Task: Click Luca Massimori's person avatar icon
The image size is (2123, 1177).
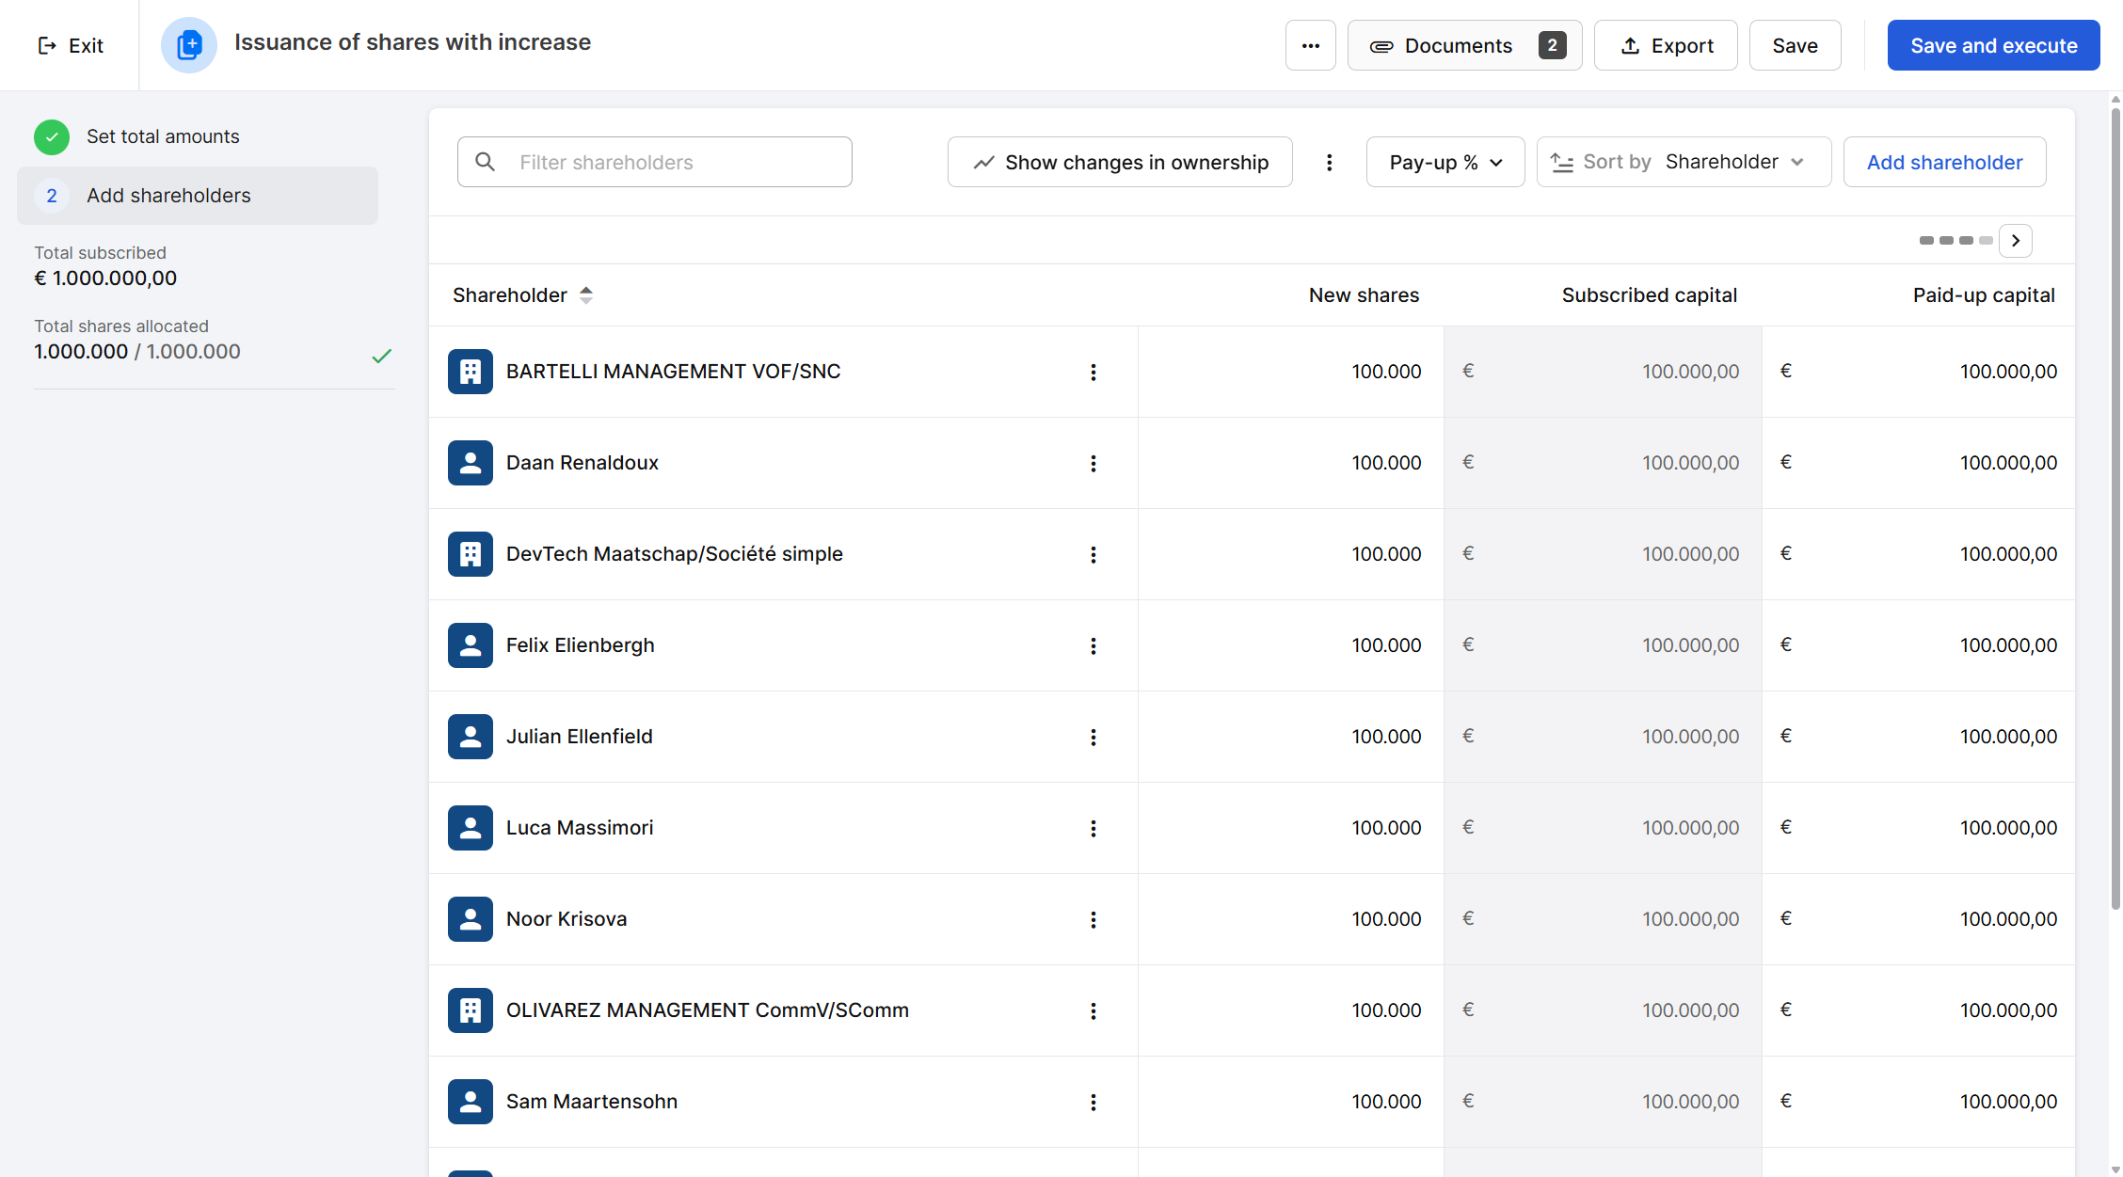Action: (470, 828)
